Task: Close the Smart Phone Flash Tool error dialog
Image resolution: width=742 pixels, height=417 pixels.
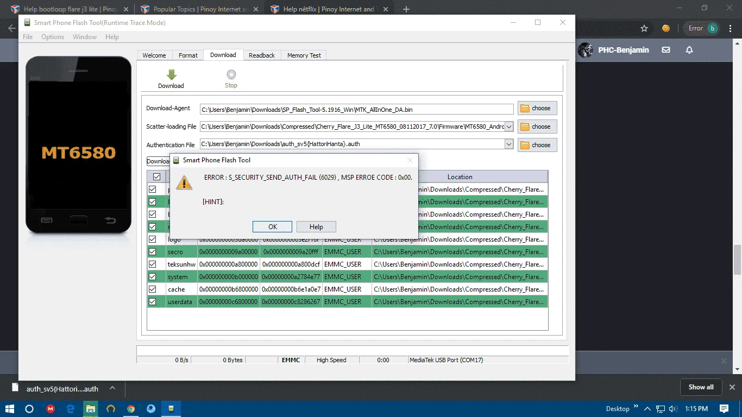Action: tap(410, 160)
